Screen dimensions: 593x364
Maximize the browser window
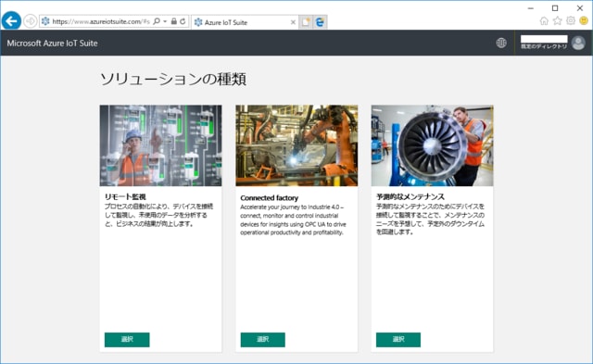(x=555, y=8)
